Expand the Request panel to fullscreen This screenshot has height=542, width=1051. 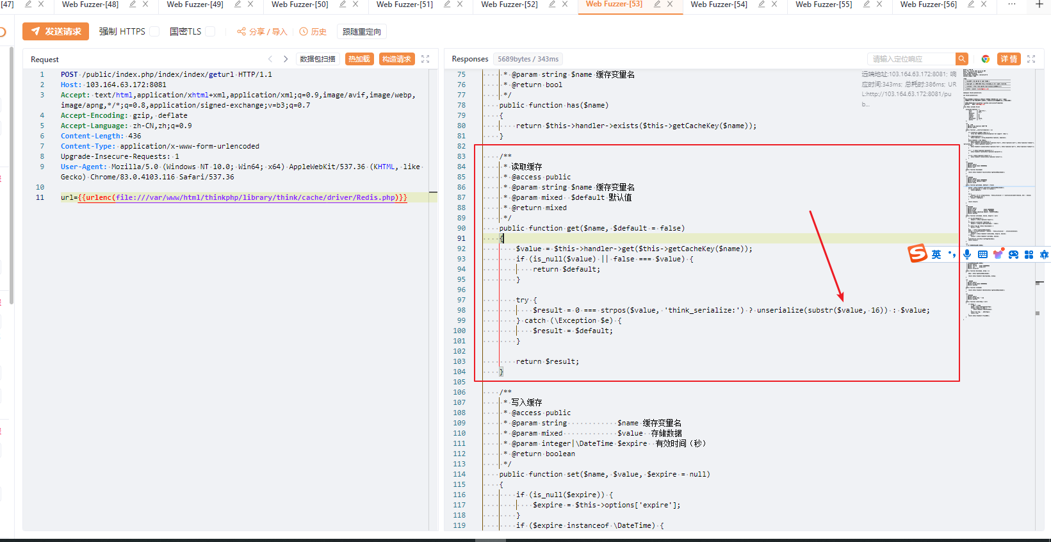425,59
